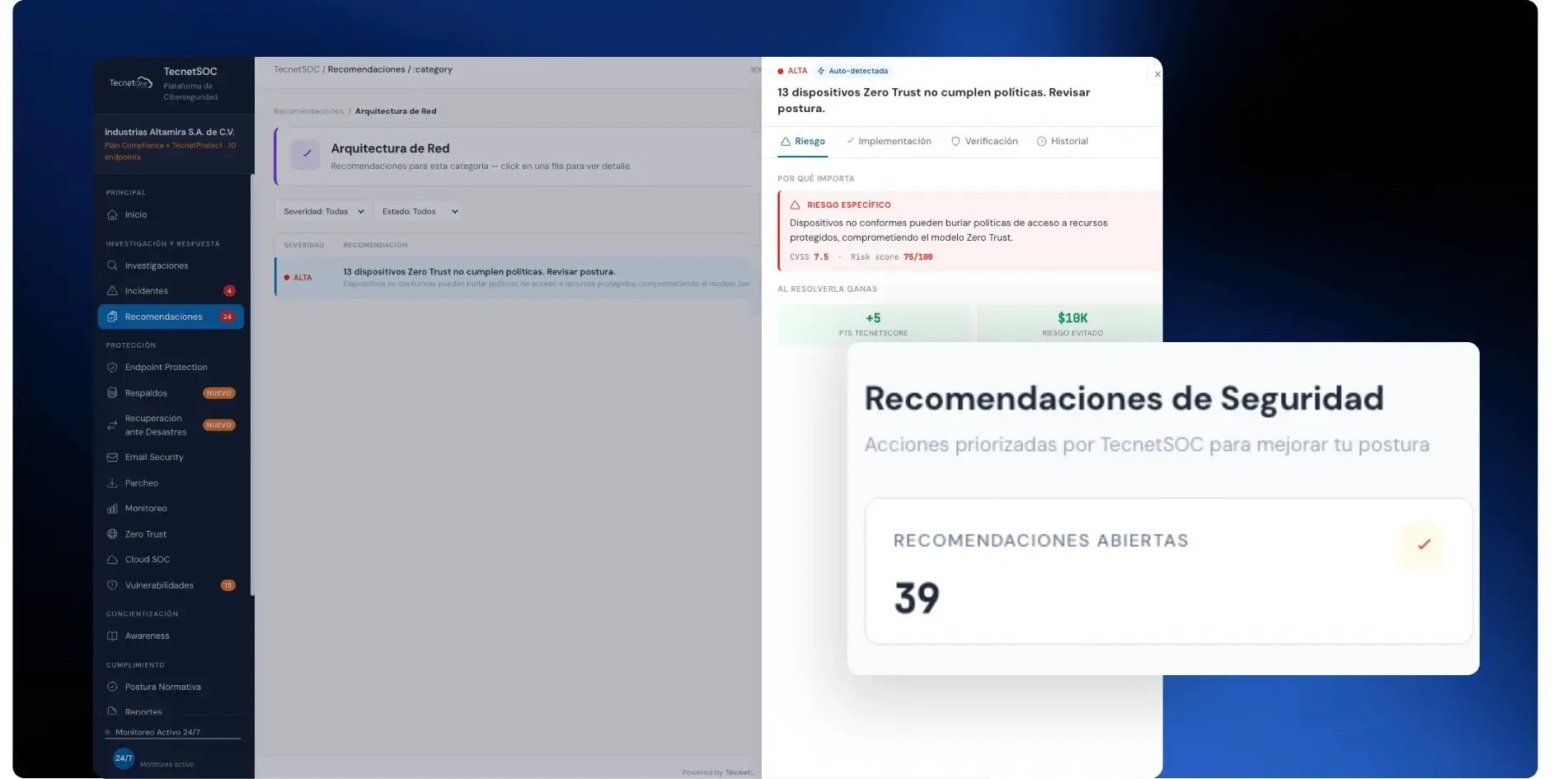Click the NUEVO badge next to Respaldos

pos(219,393)
